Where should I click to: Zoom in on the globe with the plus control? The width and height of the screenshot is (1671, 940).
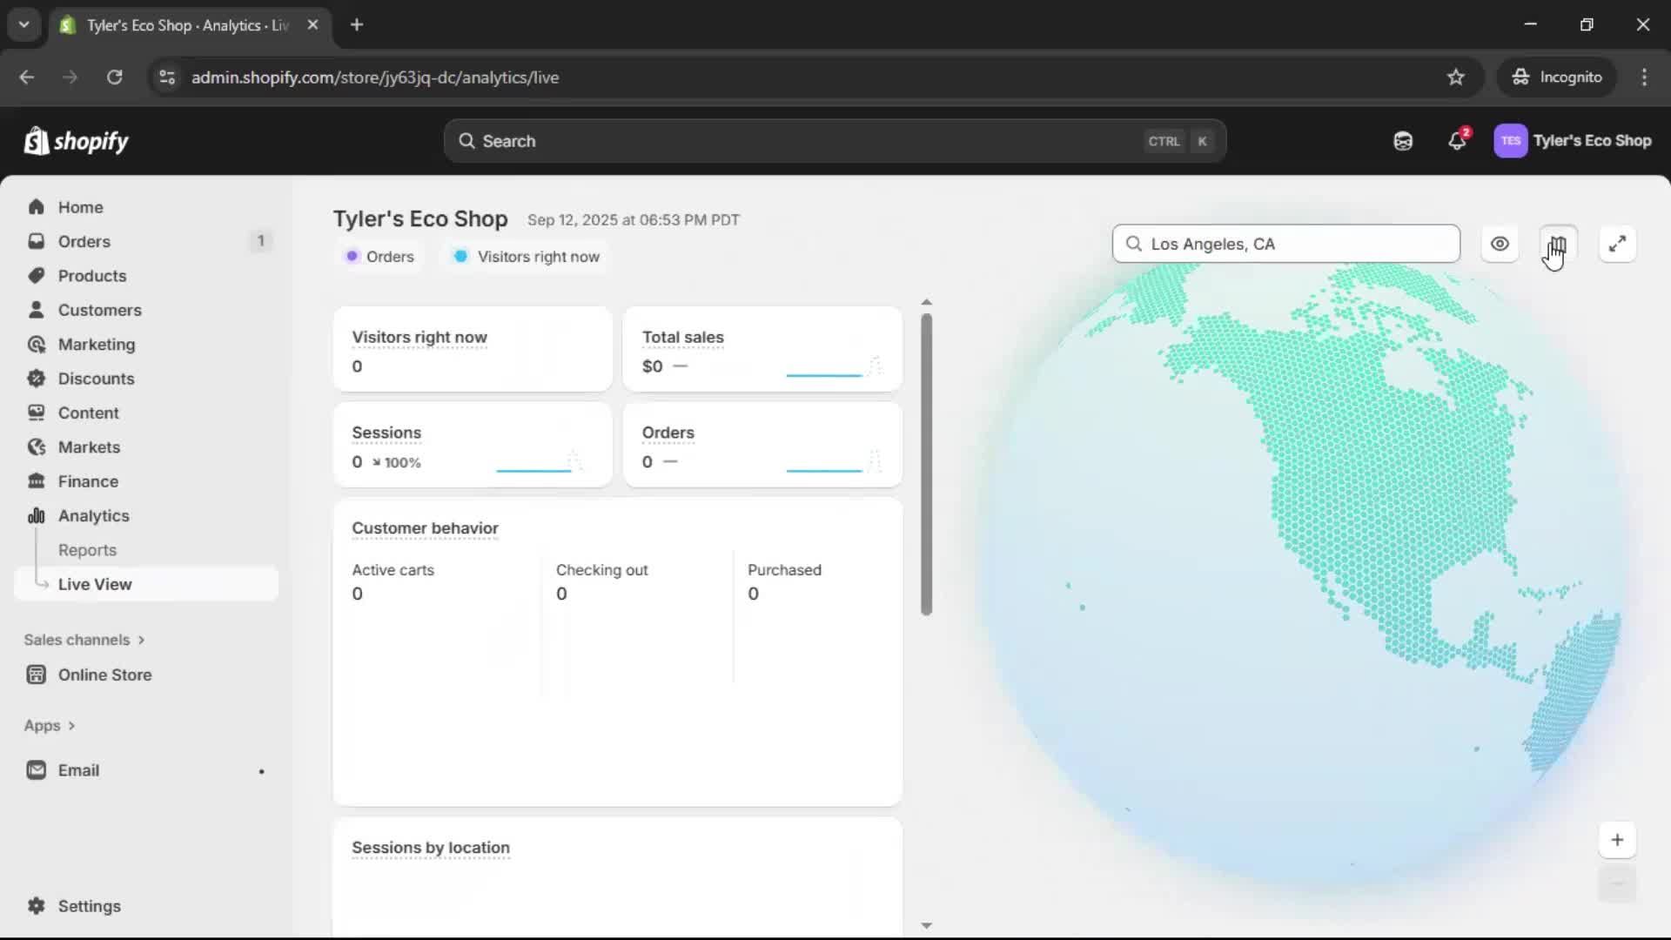pyautogui.click(x=1617, y=839)
